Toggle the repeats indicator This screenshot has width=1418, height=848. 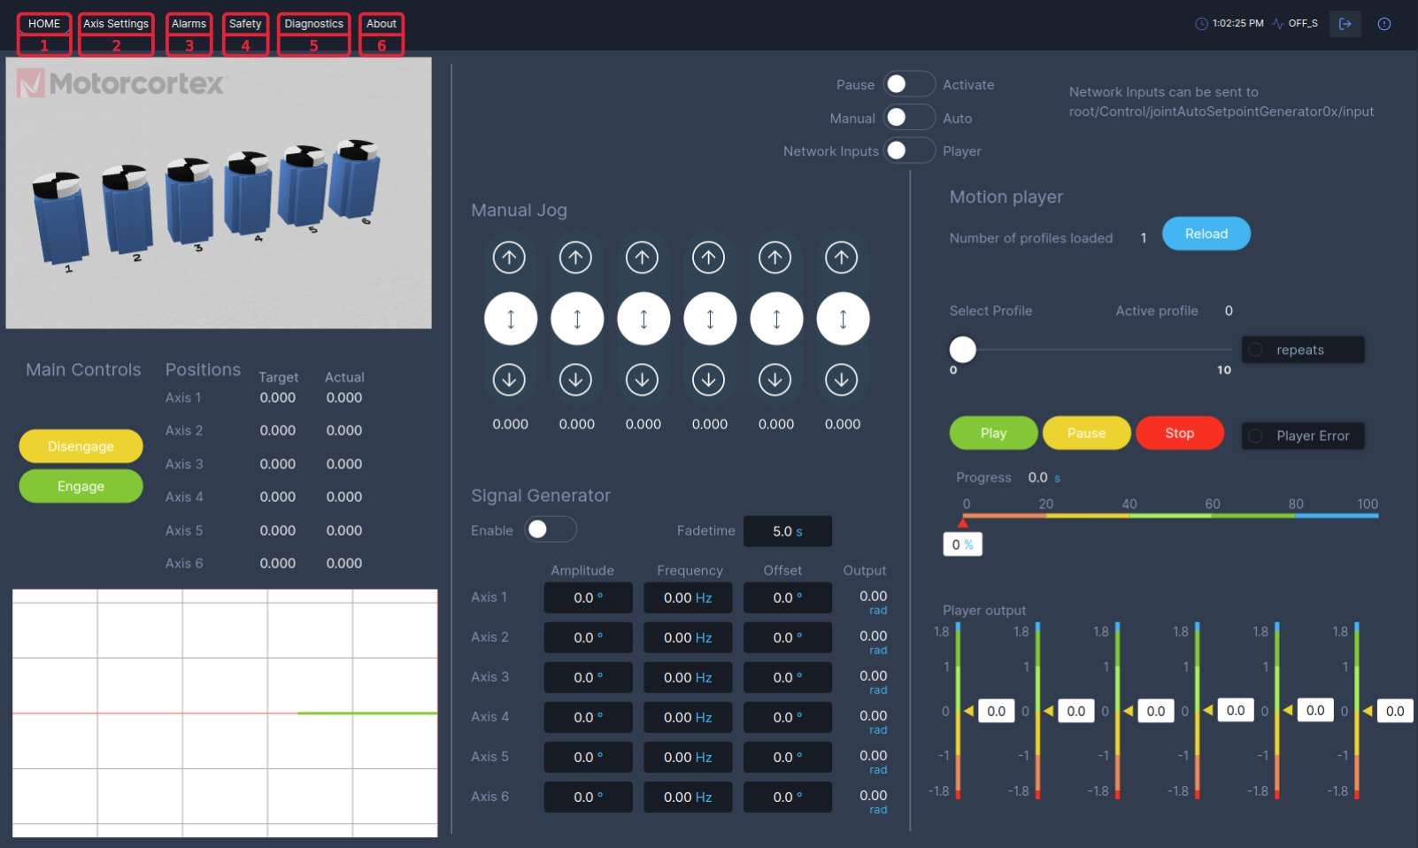pyautogui.click(x=1303, y=350)
